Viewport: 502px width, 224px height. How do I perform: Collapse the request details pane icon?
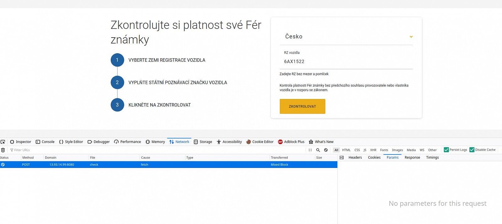coord(342,158)
